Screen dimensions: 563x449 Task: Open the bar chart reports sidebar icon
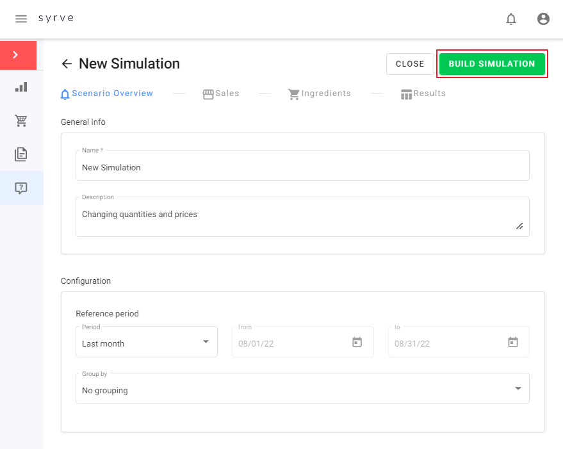pos(21,86)
